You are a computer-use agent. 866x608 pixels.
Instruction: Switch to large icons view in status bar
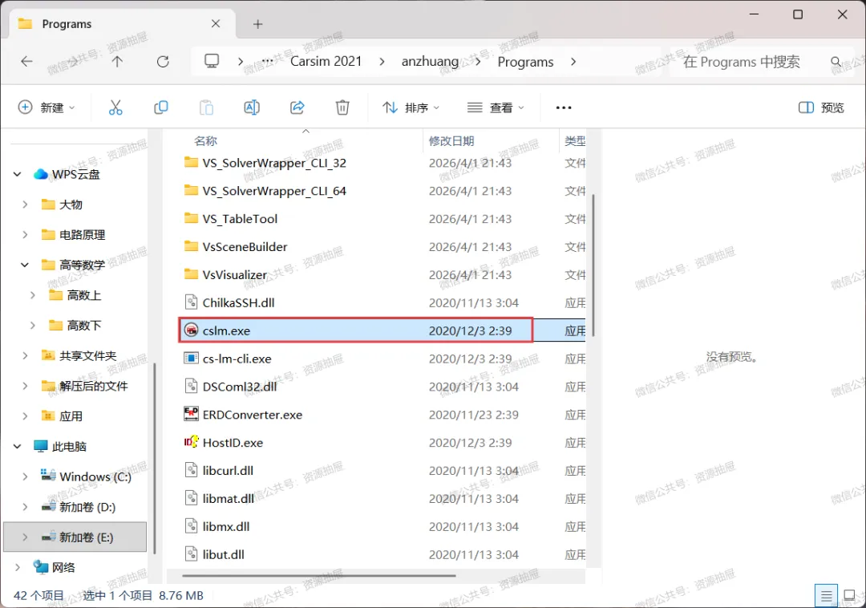850,596
